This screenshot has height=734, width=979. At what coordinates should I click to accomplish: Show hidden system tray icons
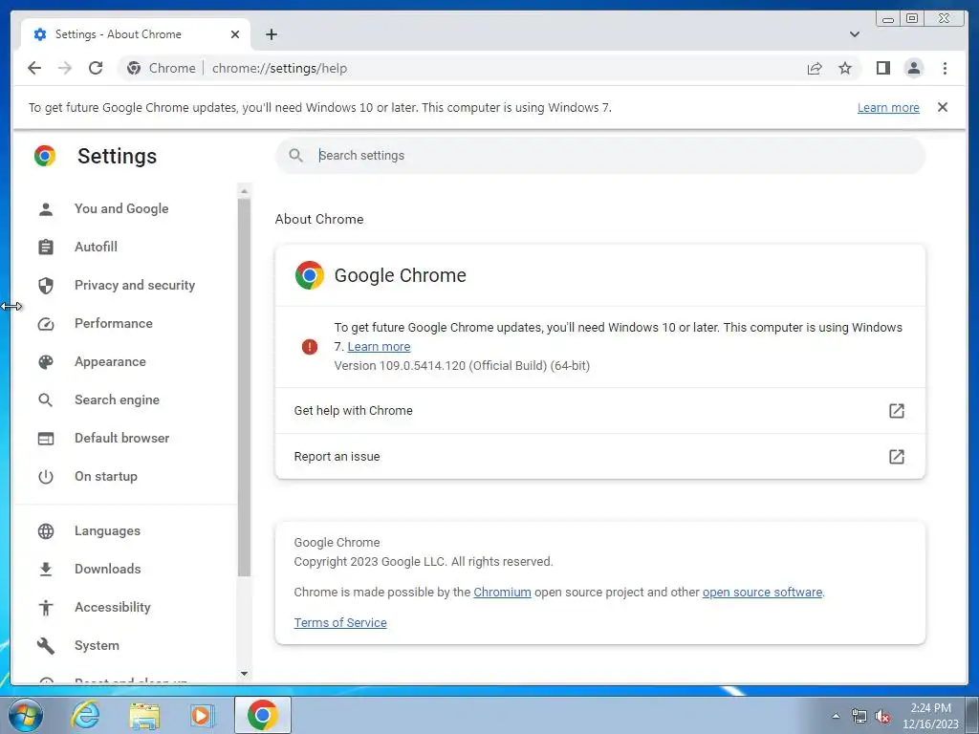[x=836, y=716]
